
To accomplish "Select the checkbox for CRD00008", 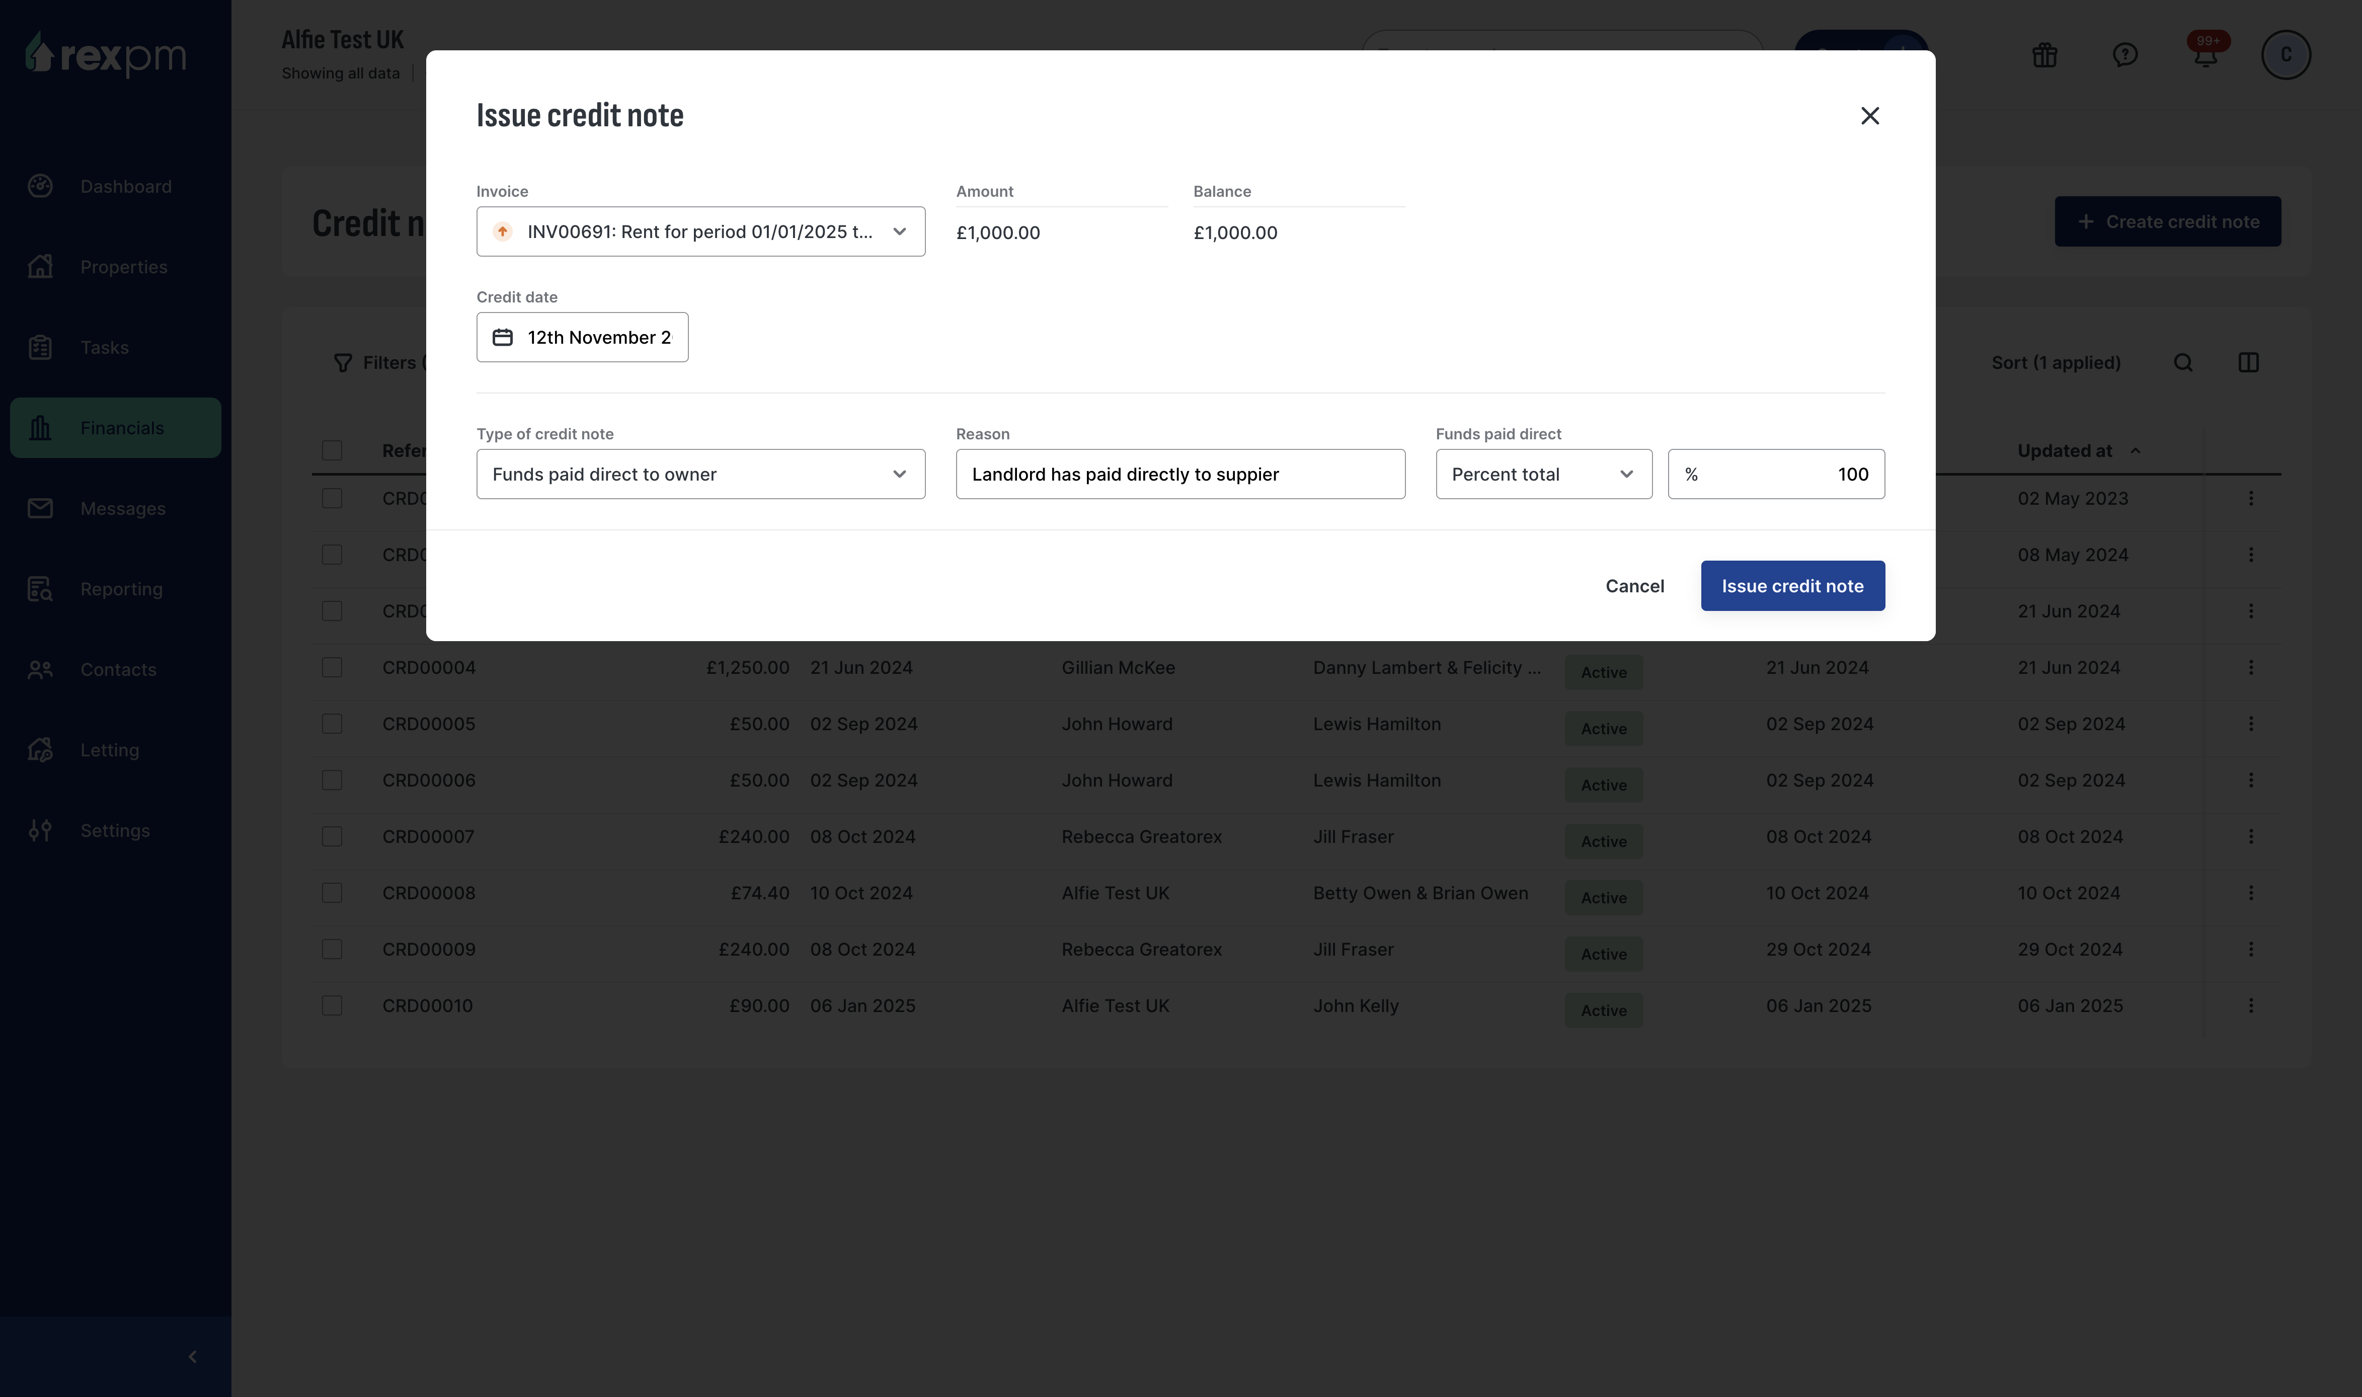I will [x=332, y=893].
